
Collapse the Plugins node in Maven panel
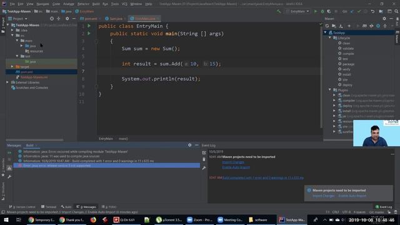click(x=330, y=90)
